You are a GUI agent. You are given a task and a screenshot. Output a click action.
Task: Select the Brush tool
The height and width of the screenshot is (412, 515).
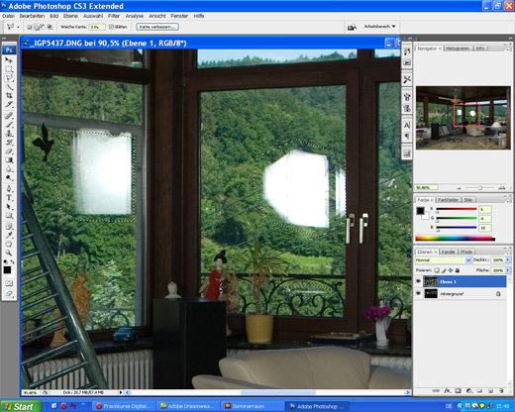(x=9, y=125)
